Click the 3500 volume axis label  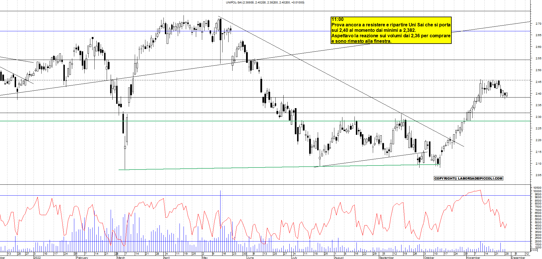[x=538, y=232]
